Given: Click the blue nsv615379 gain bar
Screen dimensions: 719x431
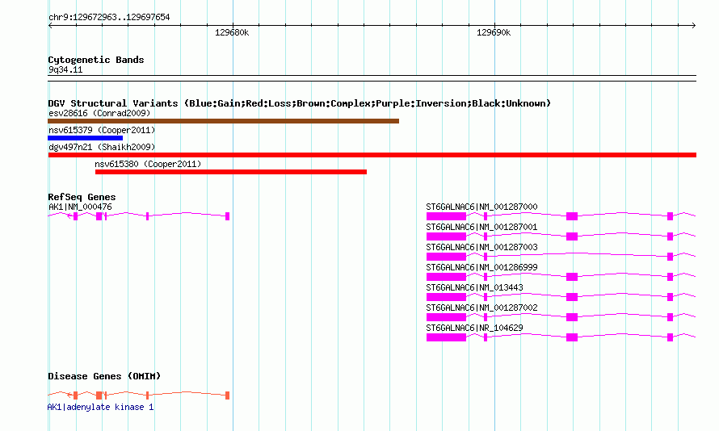Looking at the screenshot, I should point(86,138).
